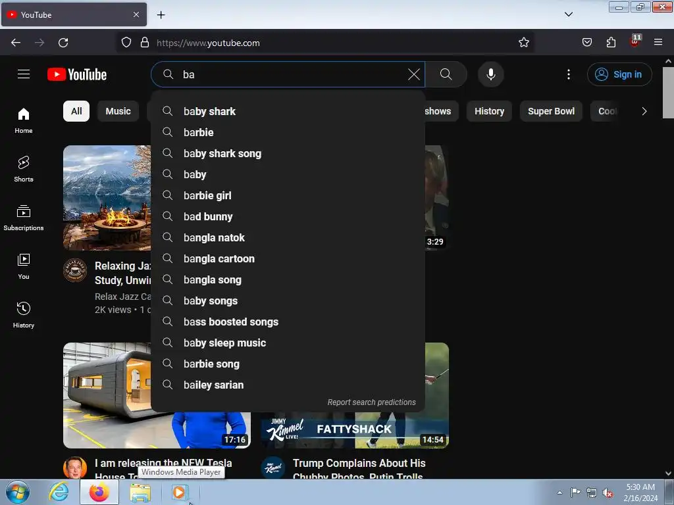
Task: Open the list all tabs dropdown
Action: pos(568,14)
